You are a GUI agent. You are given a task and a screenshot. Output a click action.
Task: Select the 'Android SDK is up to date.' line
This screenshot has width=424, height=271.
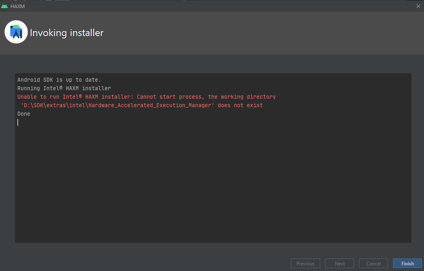coord(59,80)
